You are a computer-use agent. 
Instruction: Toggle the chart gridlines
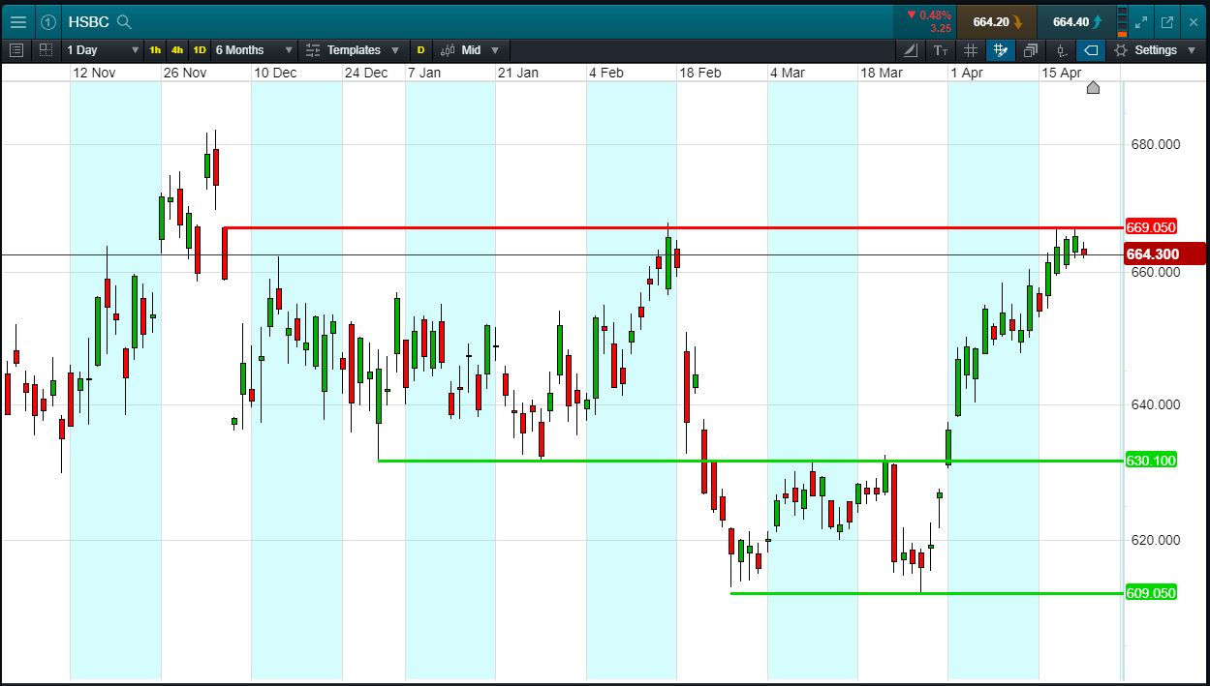pyautogui.click(x=971, y=49)
